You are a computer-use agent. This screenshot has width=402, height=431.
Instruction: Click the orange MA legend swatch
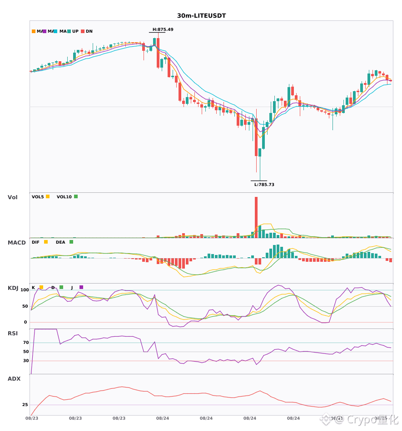click(34, 31)
